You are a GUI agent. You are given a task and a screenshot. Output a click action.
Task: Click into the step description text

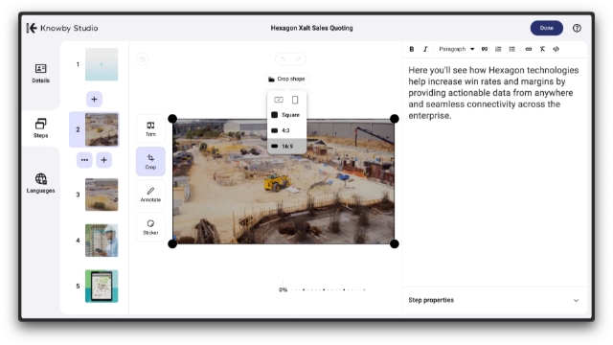point(493,93)
